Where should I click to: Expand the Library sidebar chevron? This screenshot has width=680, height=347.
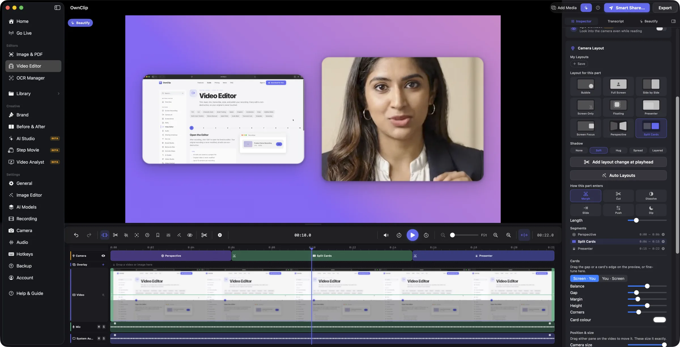(59, 94)
